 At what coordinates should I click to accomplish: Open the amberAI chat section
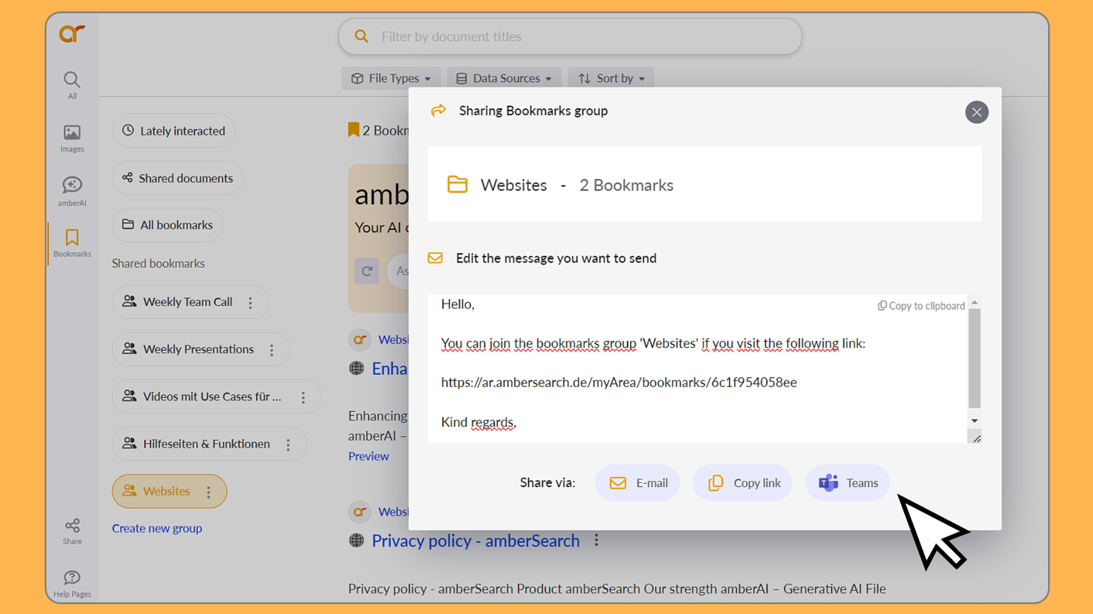click(72, 191)
